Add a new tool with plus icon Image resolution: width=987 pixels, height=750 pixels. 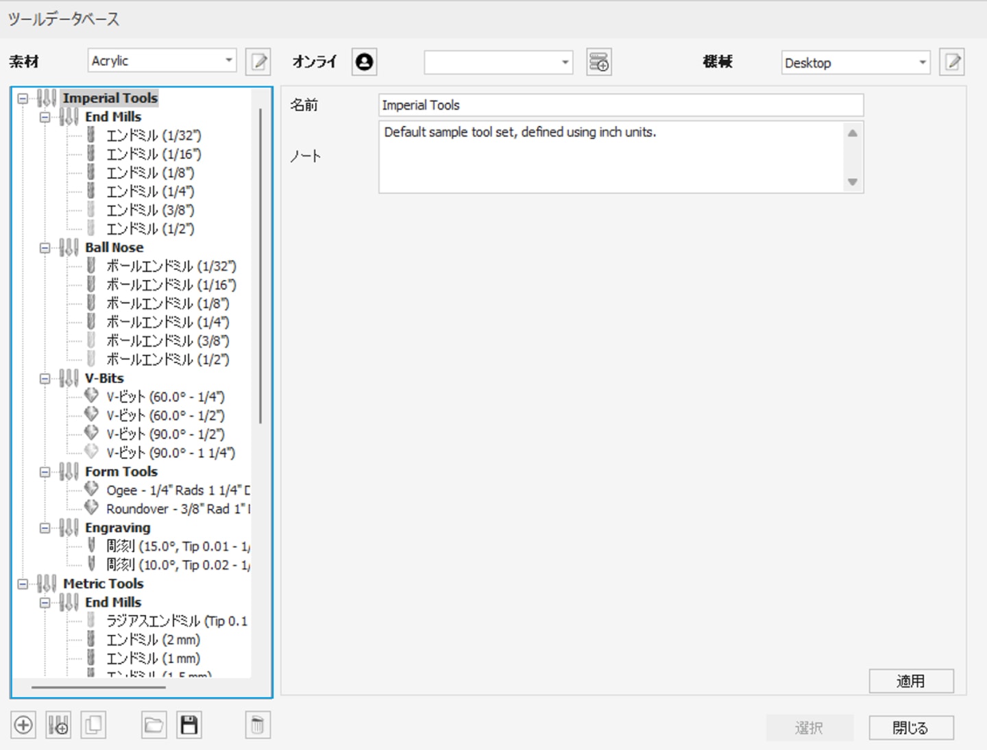tap(23, 725)
